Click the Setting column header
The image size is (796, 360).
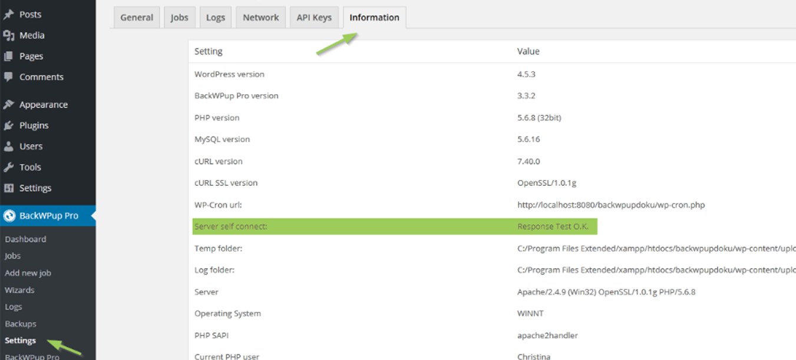coord(209,51)
